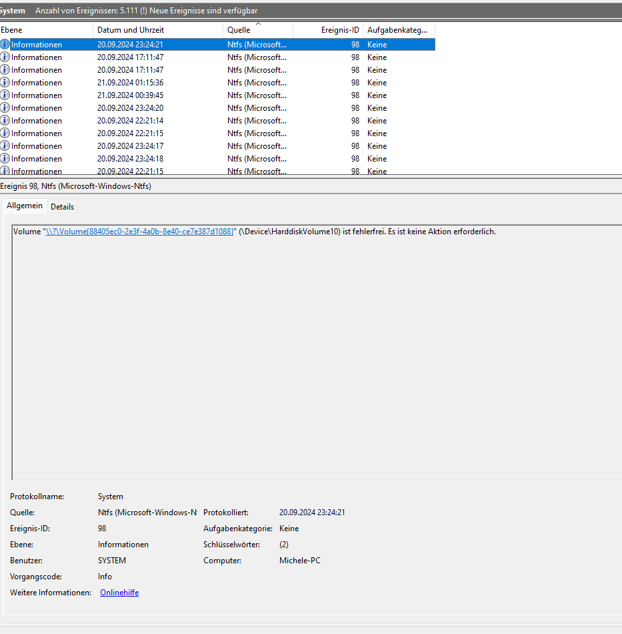Viewport: 622px width, 634px height.
Task: Sort events by the Quelle column header
Action: [258, 30]
